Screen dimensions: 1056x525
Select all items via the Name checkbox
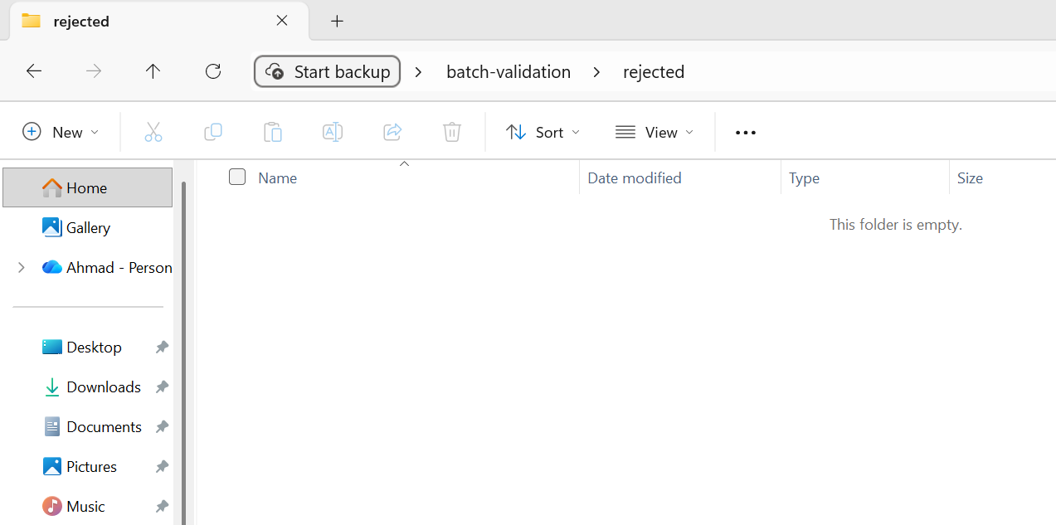click(237, 177)
